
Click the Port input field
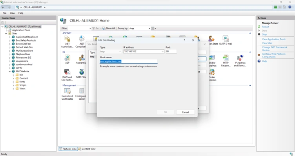click(x=171, y=51)
